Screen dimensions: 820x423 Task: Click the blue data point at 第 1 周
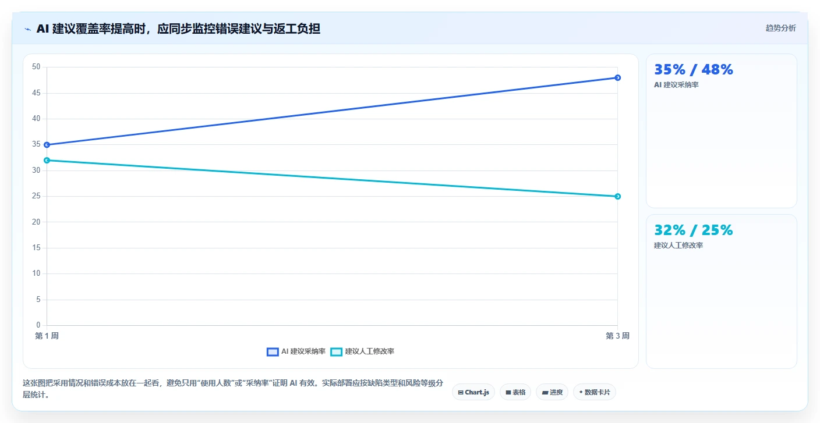47,145
